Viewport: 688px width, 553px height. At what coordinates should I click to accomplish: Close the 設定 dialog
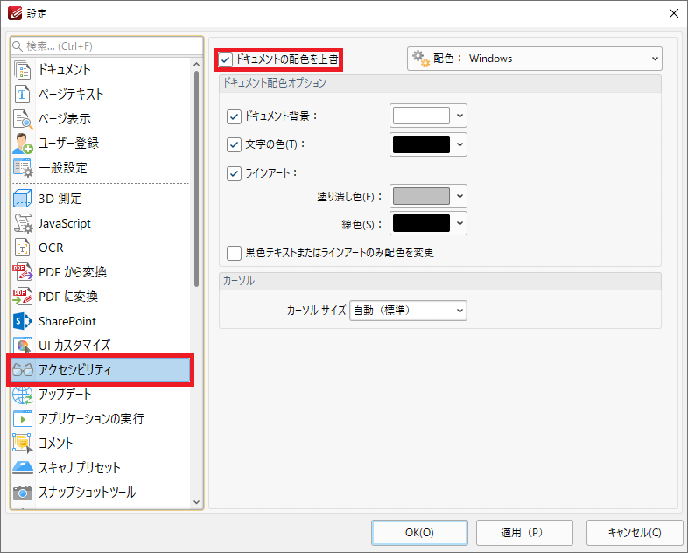674,14
